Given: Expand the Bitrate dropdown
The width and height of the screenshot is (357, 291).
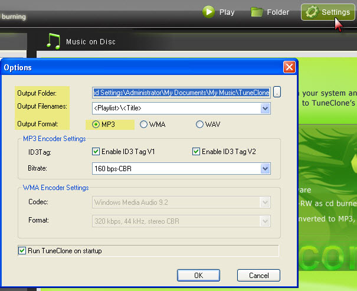Looking at the screenshot, I should pos(265,169).
